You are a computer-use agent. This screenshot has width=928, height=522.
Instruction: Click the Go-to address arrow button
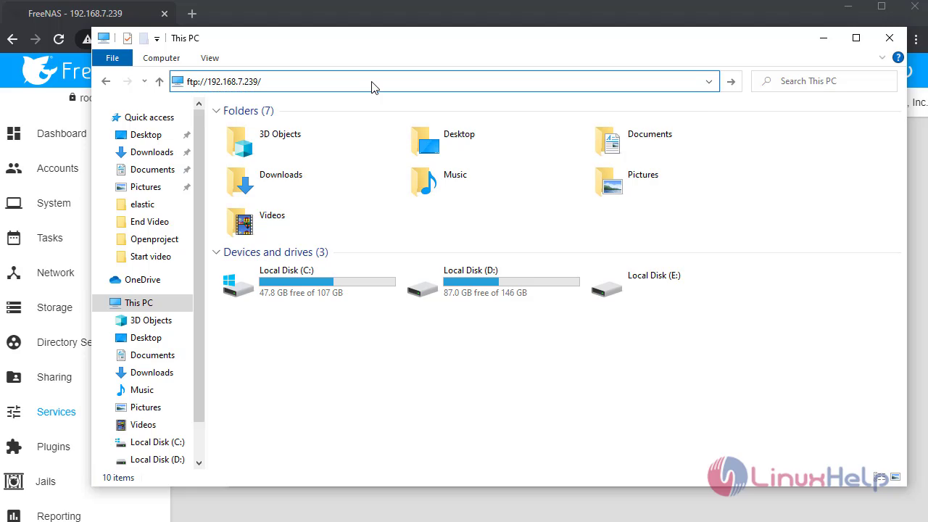click(x=731, y=81)
